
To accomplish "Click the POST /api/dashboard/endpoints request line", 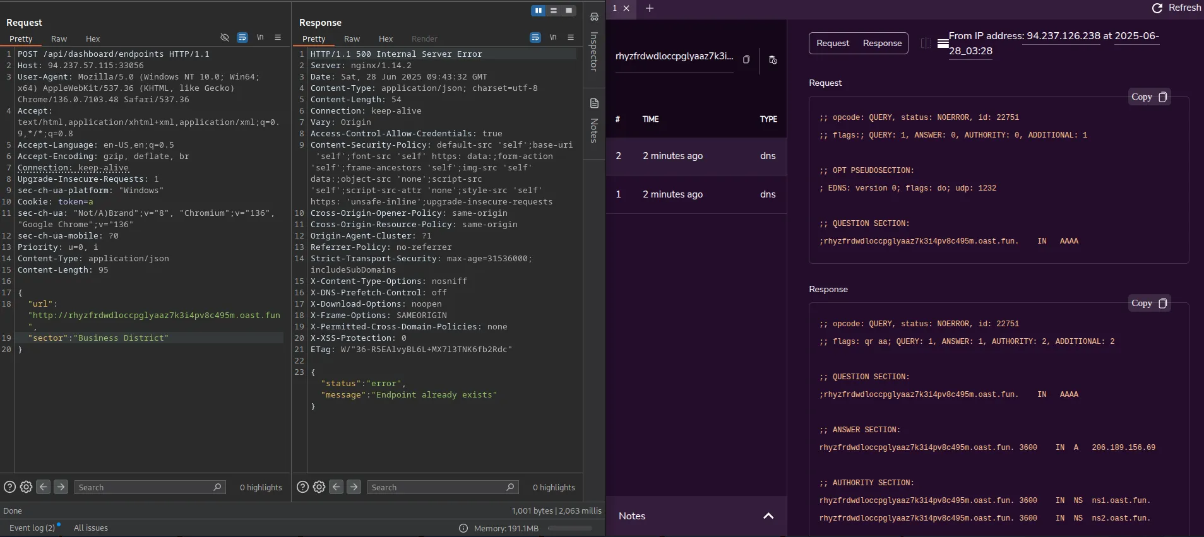I will point(114,54).
